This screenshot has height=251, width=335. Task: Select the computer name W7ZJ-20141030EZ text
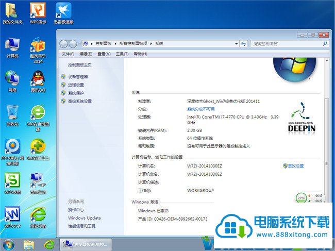[205, 166]
